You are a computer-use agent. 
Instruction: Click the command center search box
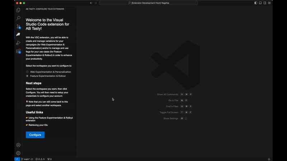click(148, 3)
